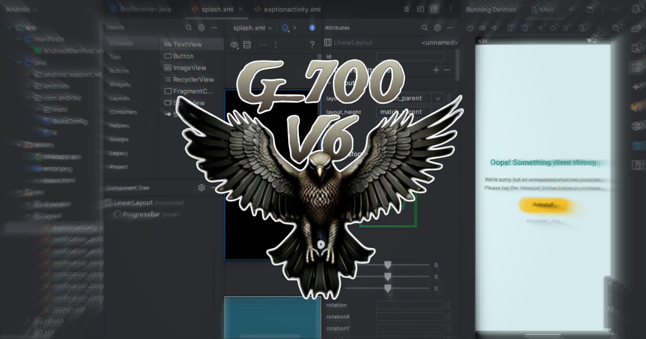Switch editor to Design view
646x339 pixels.
click(x=434, y=9)
